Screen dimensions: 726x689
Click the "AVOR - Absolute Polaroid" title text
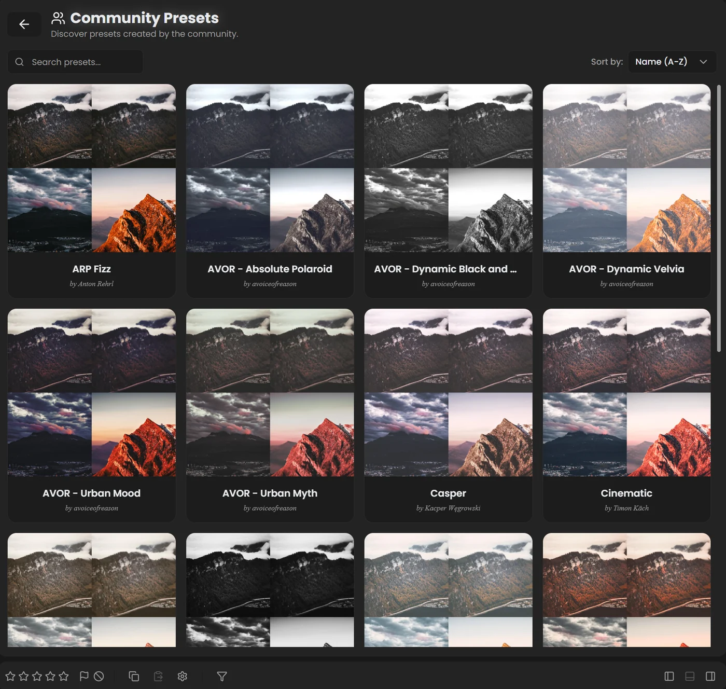(270, 269)
